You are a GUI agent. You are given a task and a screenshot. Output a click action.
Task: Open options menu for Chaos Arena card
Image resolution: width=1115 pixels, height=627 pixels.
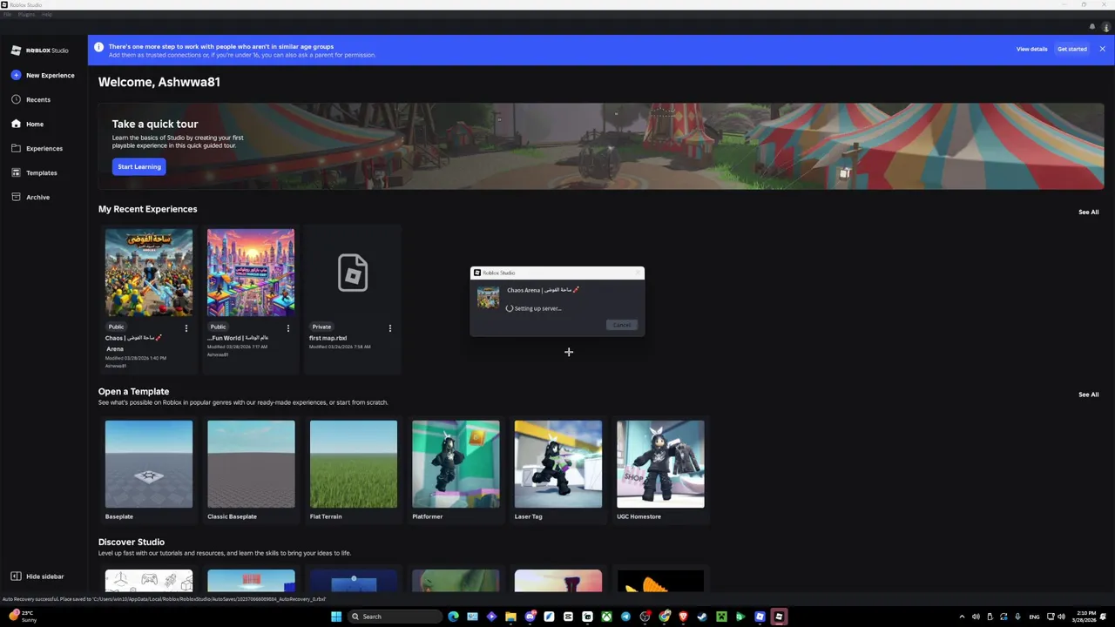pyautogui.click(x=186, y=328)
